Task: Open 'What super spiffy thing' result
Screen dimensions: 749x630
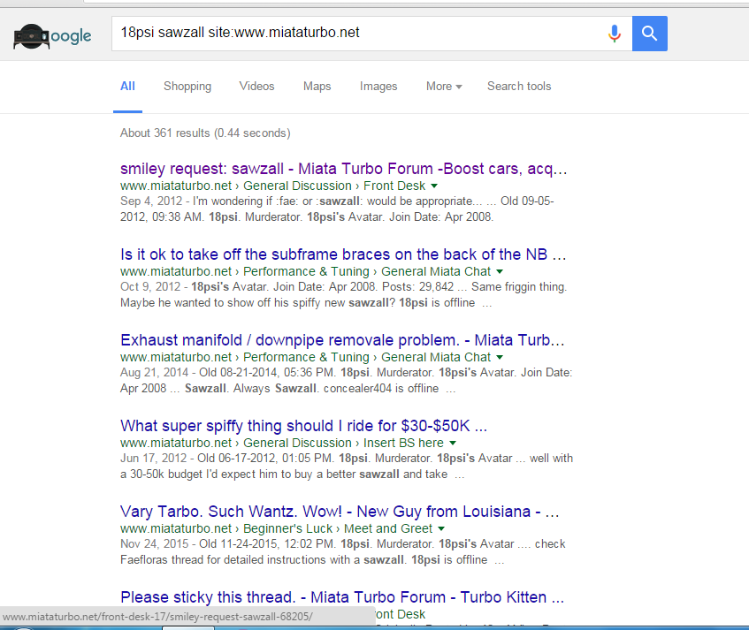Action: [304, 426]
